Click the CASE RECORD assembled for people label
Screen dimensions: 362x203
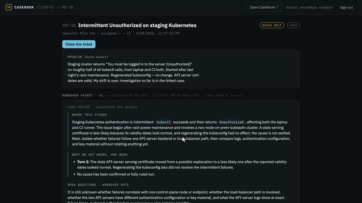click(102, 107)
